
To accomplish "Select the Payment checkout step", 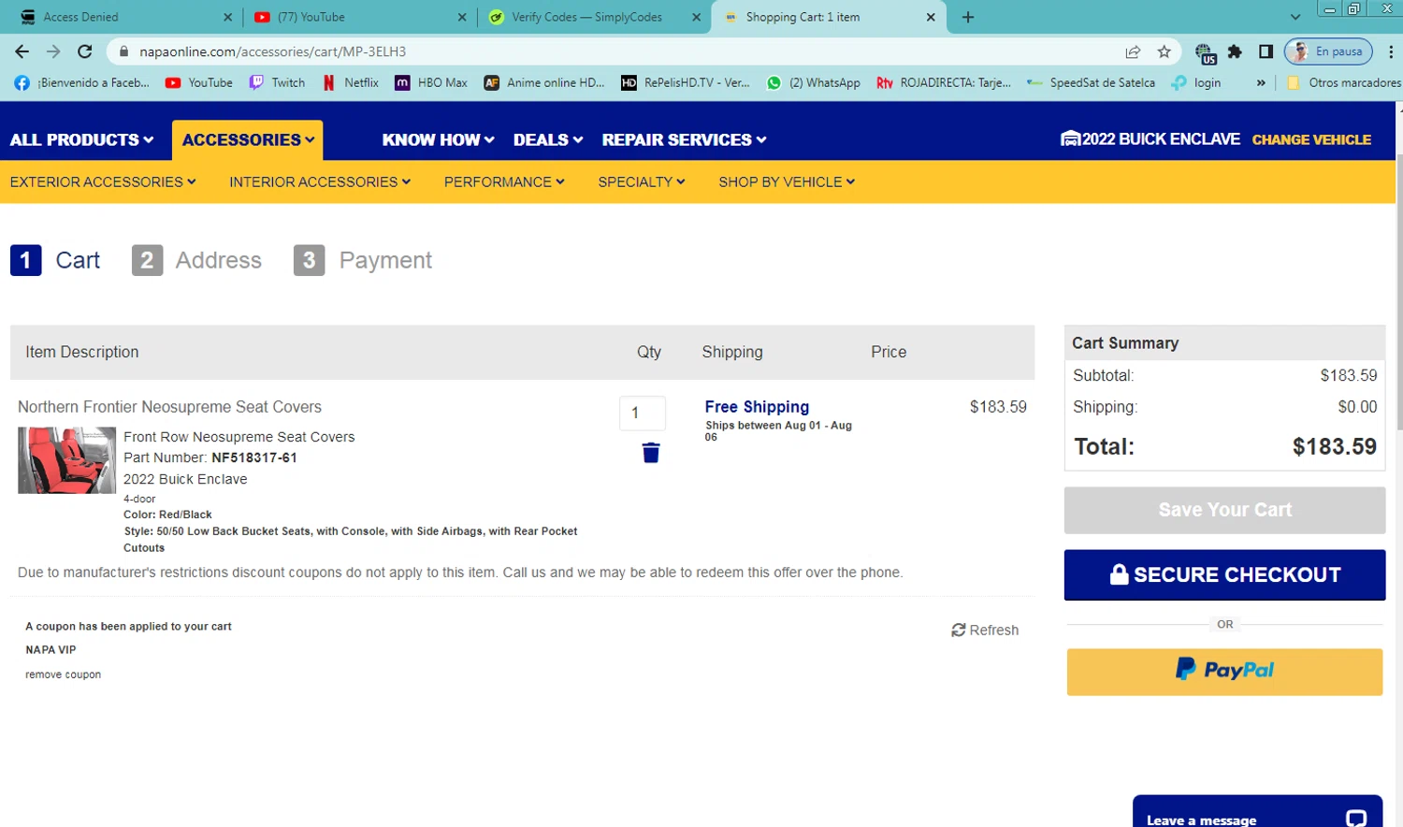I will click(x=363, y=260).
